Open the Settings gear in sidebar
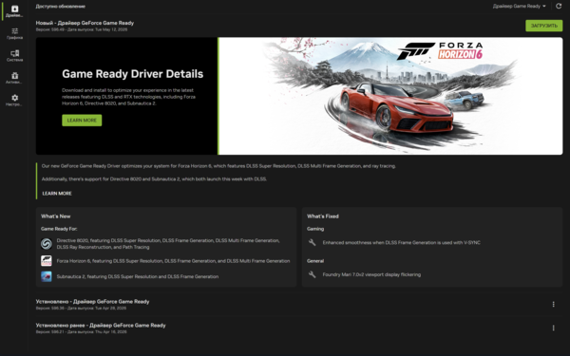The width and height of the screenshot is (570, 356). click(x=14, y=100)
